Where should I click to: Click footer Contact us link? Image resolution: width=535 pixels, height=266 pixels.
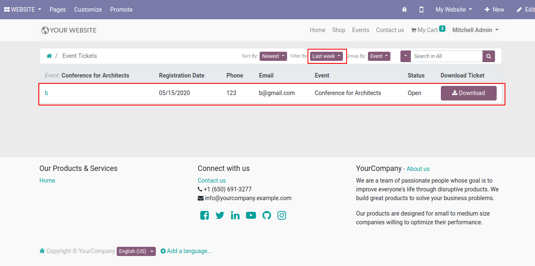click(x=212, y=181)
